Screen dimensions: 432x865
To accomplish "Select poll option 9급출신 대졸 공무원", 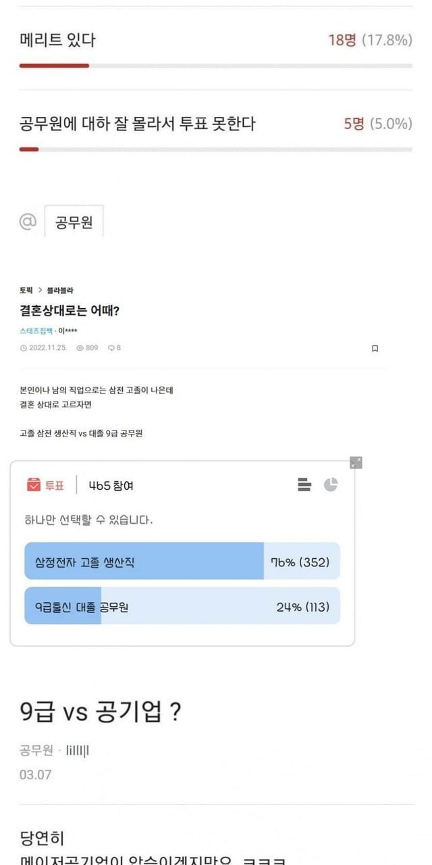I will click(x=182, y=606).
